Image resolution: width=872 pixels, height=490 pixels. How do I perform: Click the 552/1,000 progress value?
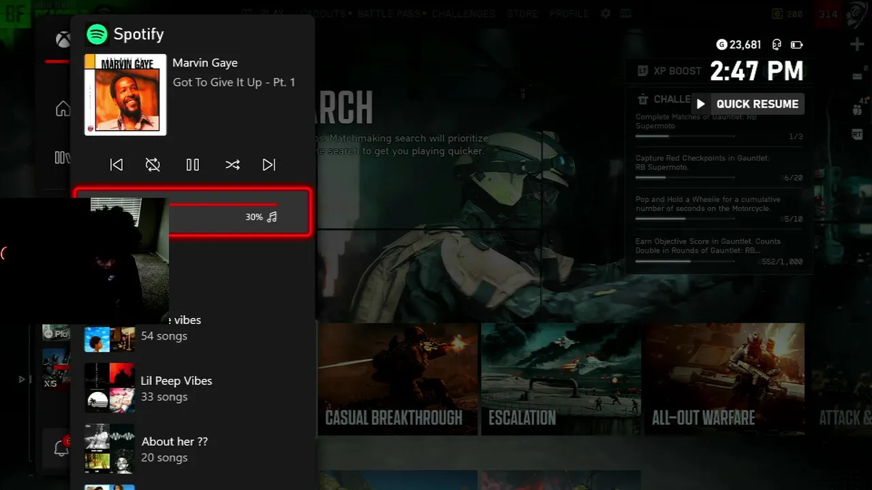tap(782, 261)
